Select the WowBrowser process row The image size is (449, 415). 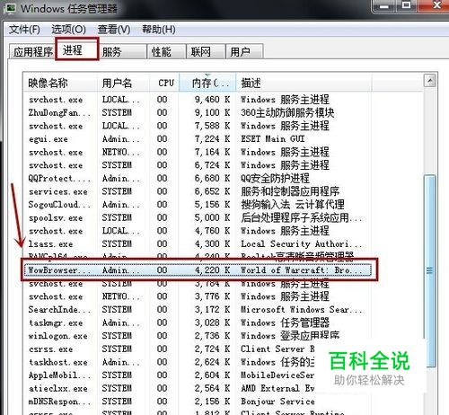(x=198, y=270)
